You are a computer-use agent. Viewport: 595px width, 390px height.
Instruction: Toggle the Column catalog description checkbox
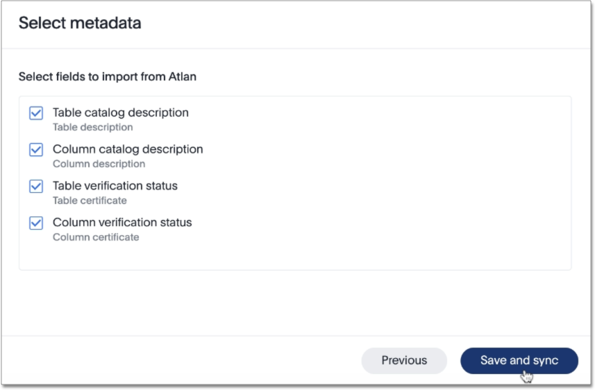36,150
